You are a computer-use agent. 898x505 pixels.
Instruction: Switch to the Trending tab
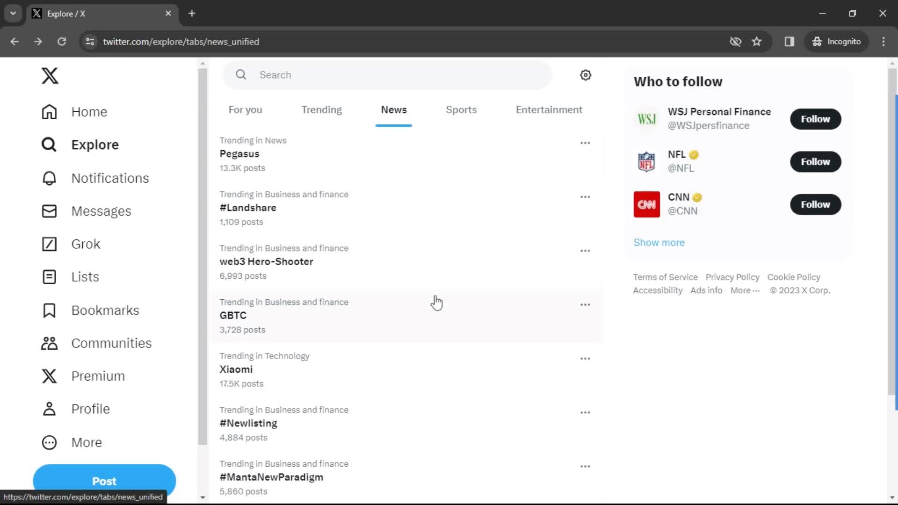[x=322, y=110]
